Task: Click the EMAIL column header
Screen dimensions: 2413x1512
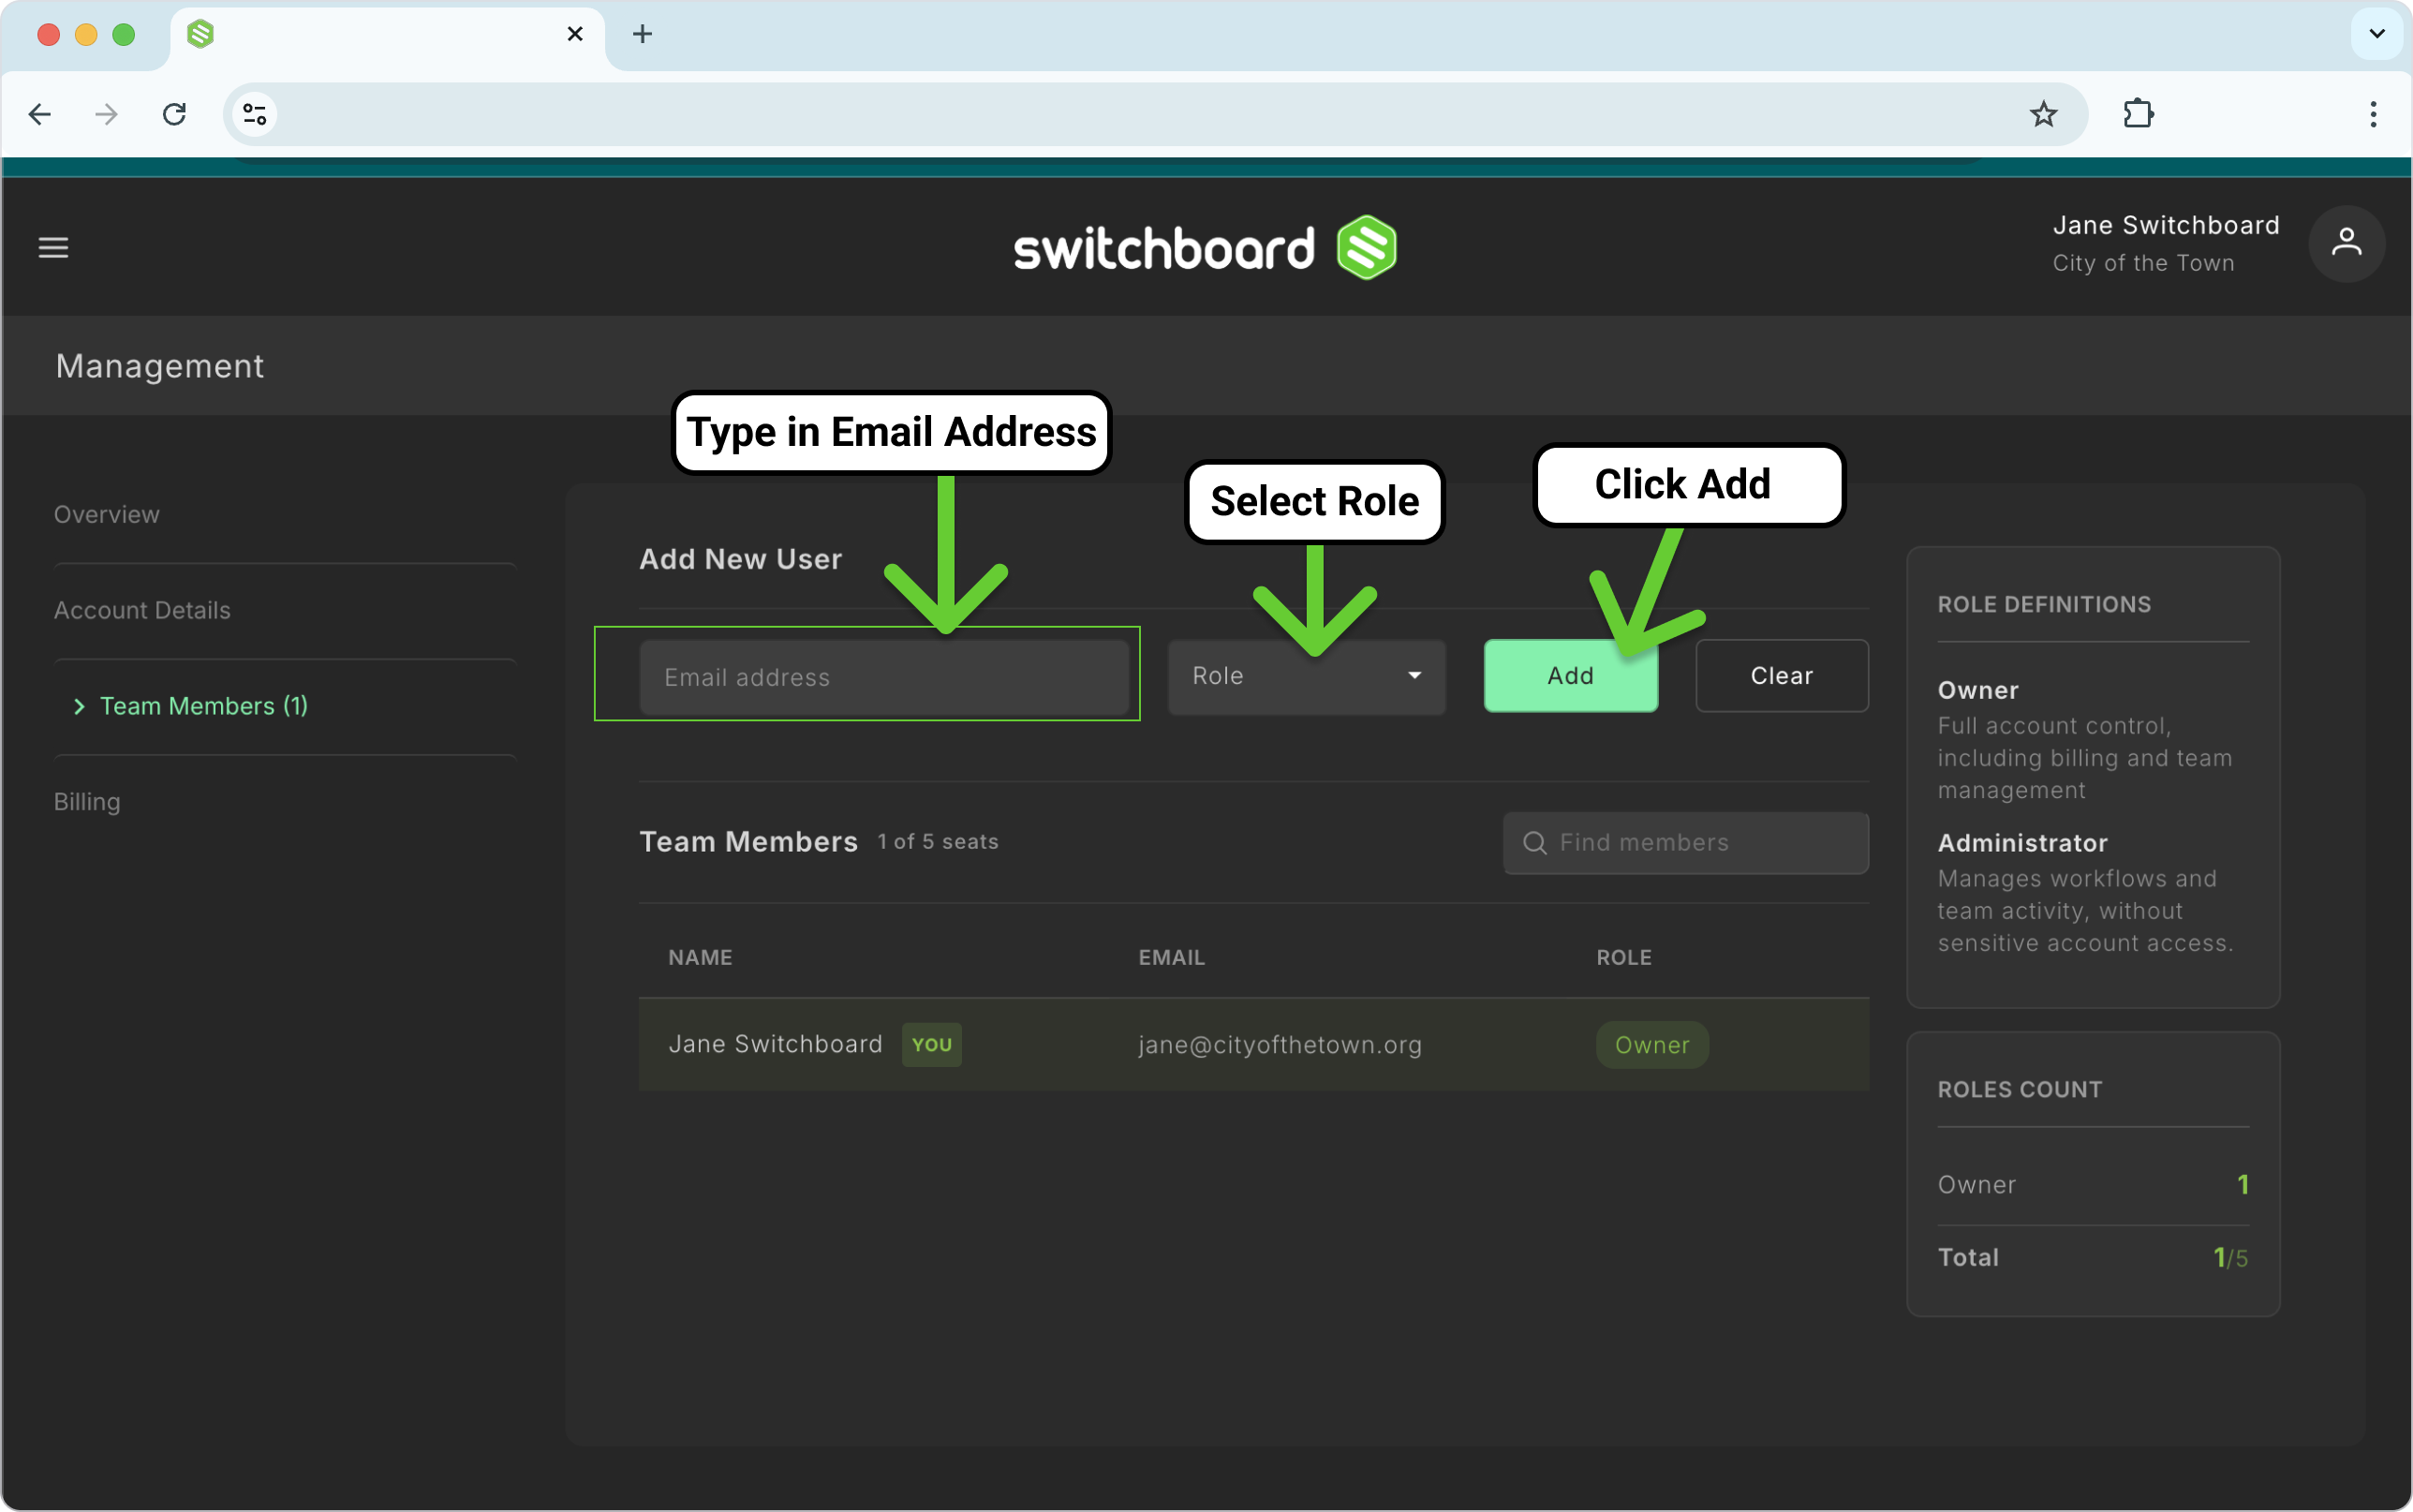Action: [x=1172, y=957]
